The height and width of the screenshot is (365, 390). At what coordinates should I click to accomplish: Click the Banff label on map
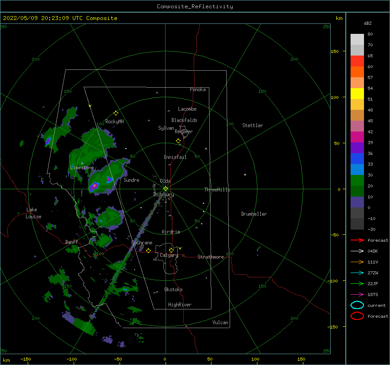[x=71, y=242]
